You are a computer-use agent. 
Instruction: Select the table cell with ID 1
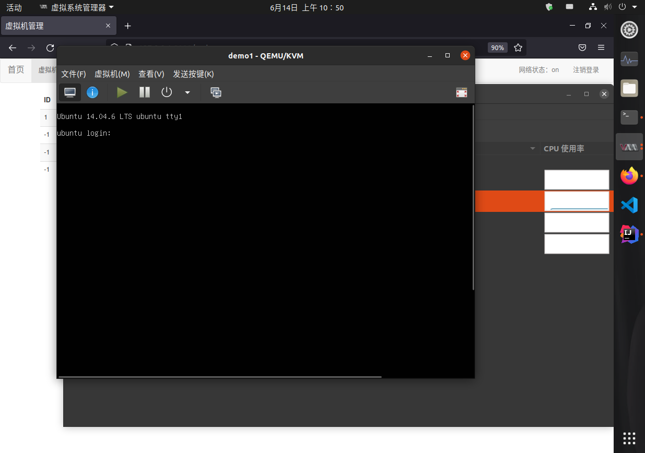coord(46,117)
